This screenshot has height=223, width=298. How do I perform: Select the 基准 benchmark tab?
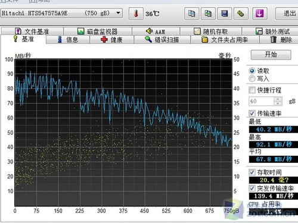tap(23, 39)
